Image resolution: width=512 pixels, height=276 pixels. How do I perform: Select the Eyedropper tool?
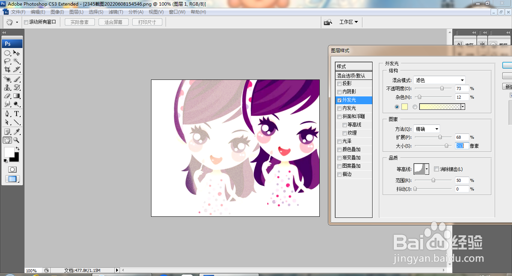point(16,132)
